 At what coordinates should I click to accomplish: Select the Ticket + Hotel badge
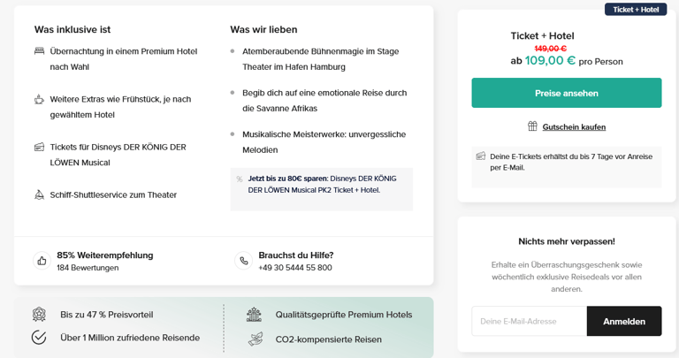tap(636, 10)
